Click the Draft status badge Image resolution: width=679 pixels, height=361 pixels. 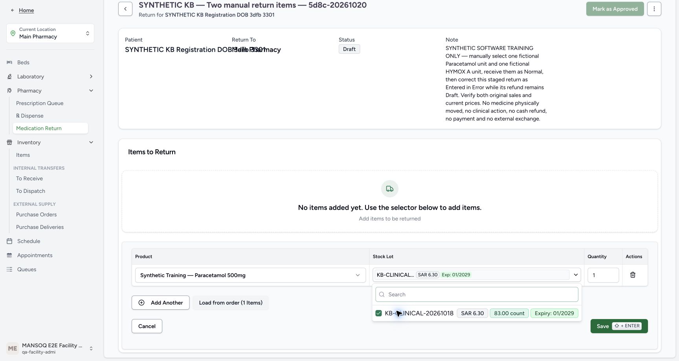pos(349,49)
